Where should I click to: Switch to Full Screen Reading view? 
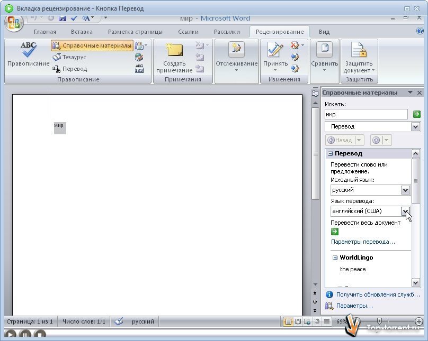point(298,321)
